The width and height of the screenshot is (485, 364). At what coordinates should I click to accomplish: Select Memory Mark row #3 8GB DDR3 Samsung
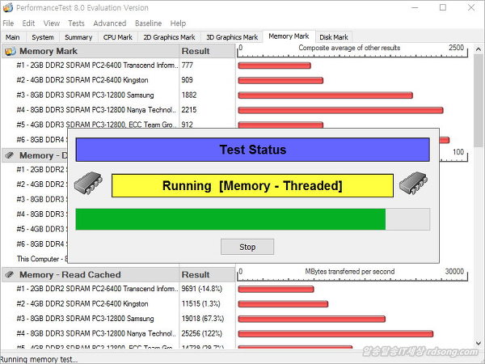pyautogui.click(x=85, y=95)
